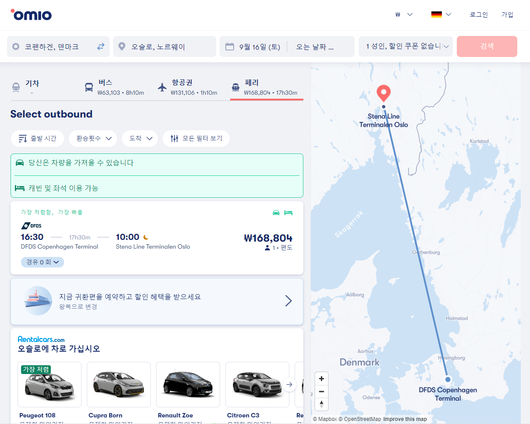Click the 로그인 login link

[479, 14]
